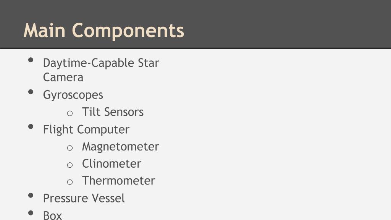Click the hollow circle beside Magnetometer
The width and height of the screenshot is (391, 220).
[x=70, y=148]
